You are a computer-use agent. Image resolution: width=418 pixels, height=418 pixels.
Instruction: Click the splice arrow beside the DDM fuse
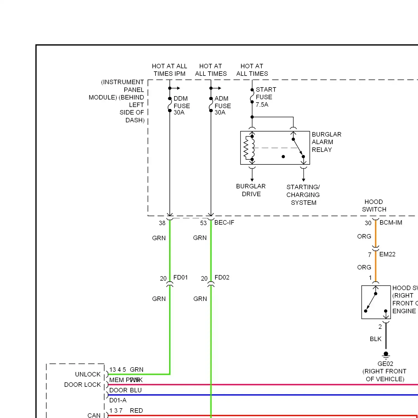[175, 88]
